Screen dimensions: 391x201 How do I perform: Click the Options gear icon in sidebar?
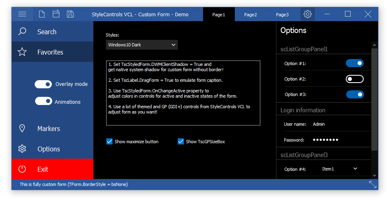(22, 149)
